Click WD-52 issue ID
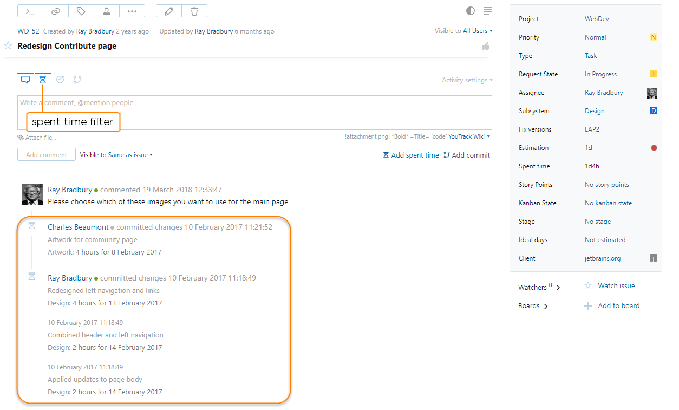This screenshot has height=410, width=679. click(28, 31)
